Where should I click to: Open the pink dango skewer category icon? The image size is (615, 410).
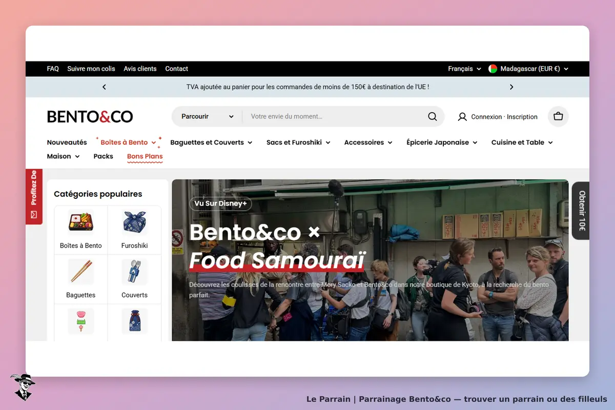[81, 321]
